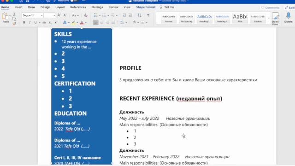The image size is (295, 166).
Task: Toggle Bold formatting
Action: (x=24, y=23)
